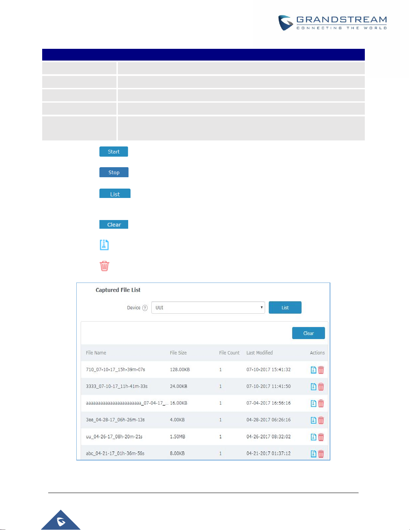Delete the 3ee_04-28-17_06h-26m-13s capture file

321,420
